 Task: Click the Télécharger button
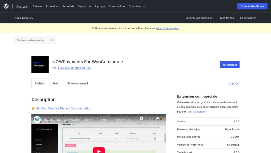pyautogui.click(x=230, y=65)
